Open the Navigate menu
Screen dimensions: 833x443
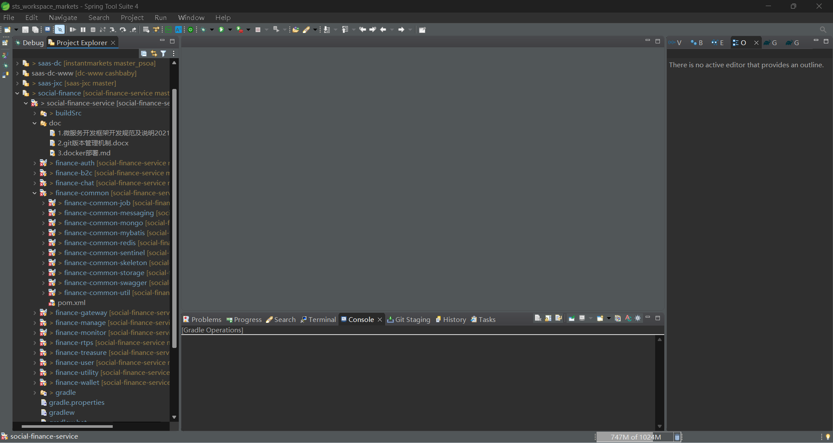[63, 17]
